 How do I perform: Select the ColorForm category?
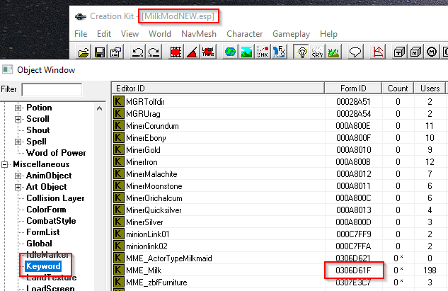tap(46, 210)
